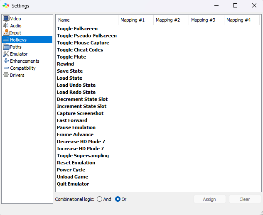
Task: Select the Toggle Fullscreen hotkey row
Action: (x=77, y=29)
